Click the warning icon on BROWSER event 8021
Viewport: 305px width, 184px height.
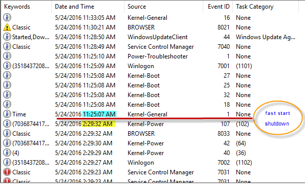(x=7, y=27)
